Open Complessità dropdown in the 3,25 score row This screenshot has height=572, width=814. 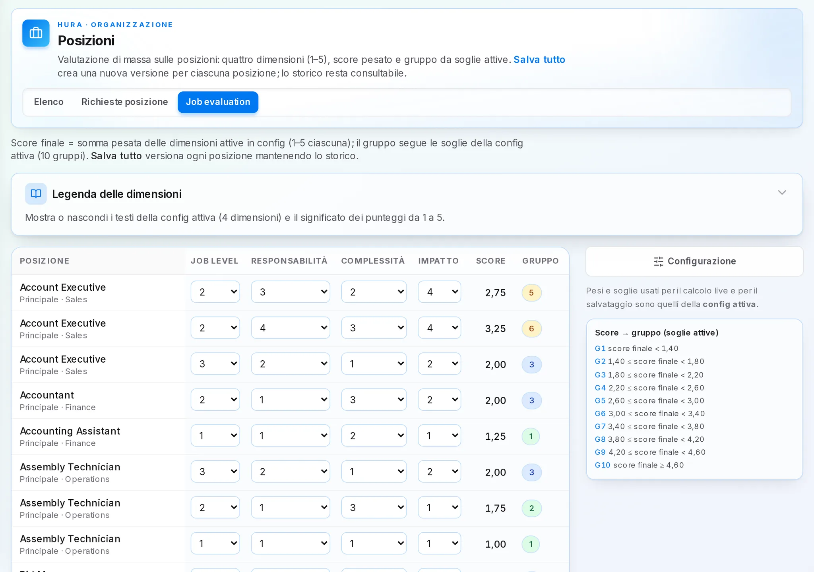pyautogui.click(x=374, y=328)
